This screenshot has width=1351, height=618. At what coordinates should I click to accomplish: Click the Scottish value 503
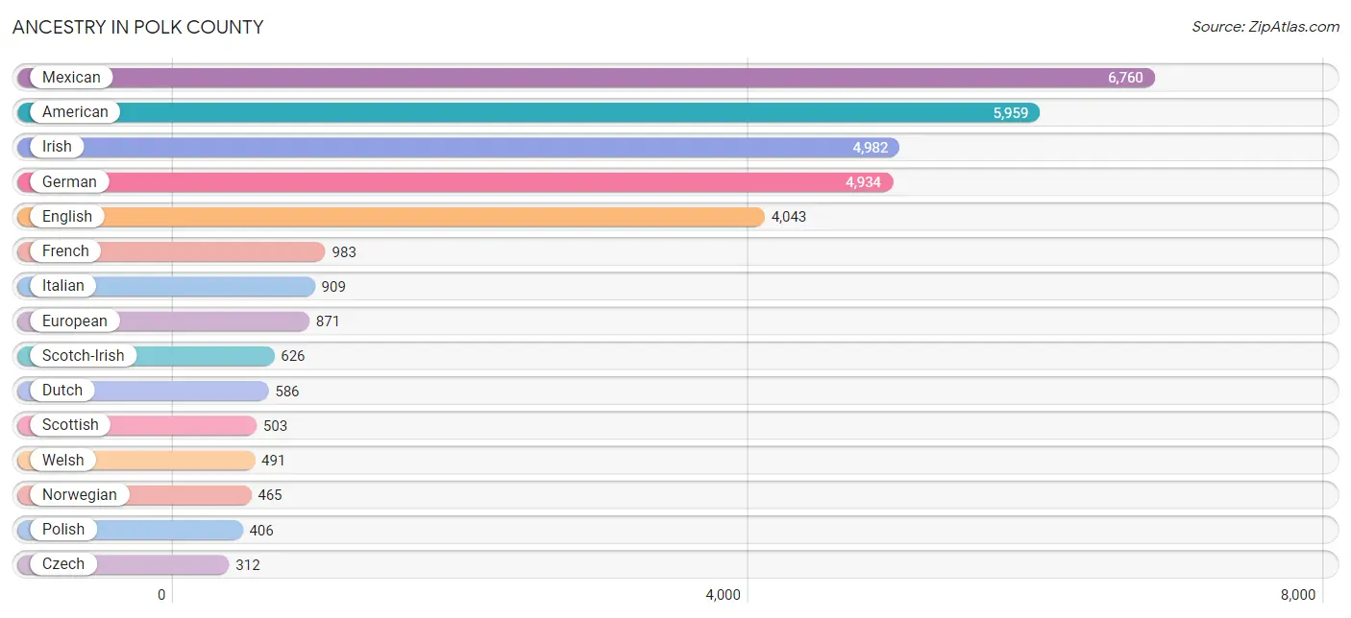pos(275,426)
